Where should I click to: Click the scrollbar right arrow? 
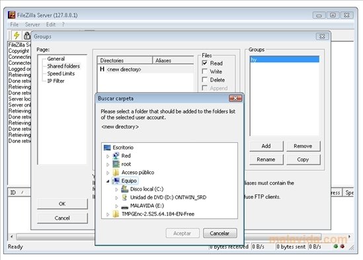coord(349,237)
